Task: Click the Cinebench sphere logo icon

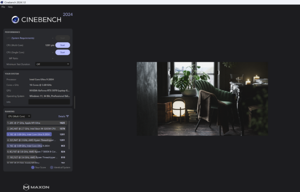Action: coord(16,20)
